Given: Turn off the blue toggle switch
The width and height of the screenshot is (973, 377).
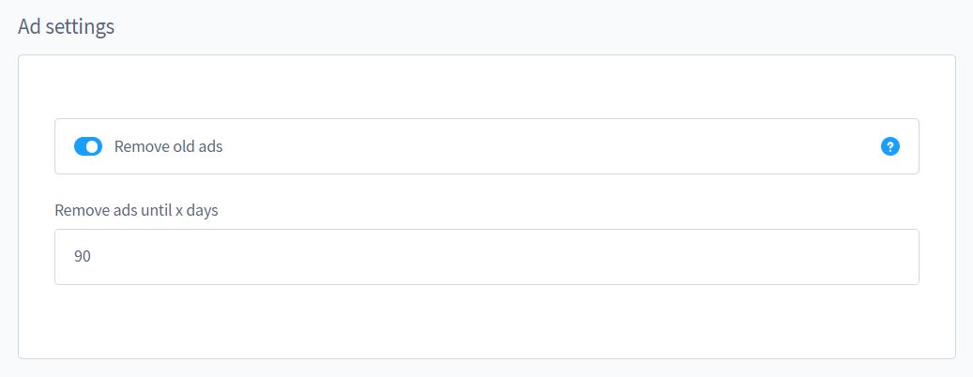Looking at the screenshot, I should click(88, 146).
